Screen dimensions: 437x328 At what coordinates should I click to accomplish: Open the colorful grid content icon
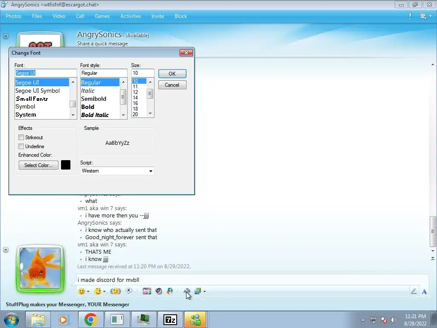[x=147, y=291]
